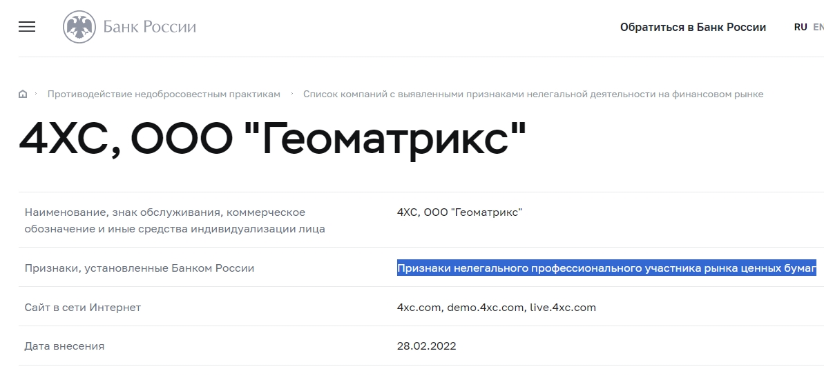Open the "Список компаний с выявленными признаками" breadcrumb
Viewport: 824px width, 380px height.
[x=533, y=94]
